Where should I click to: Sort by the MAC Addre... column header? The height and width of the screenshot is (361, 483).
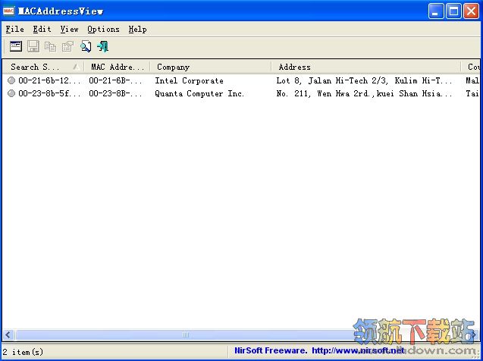point(117,67)
